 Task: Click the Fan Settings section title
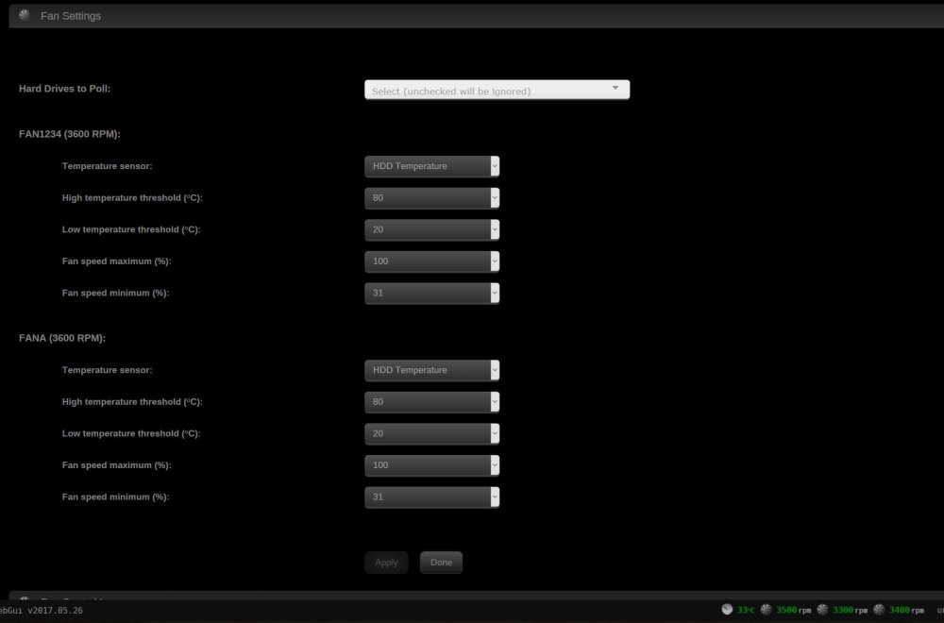[71, 16]
